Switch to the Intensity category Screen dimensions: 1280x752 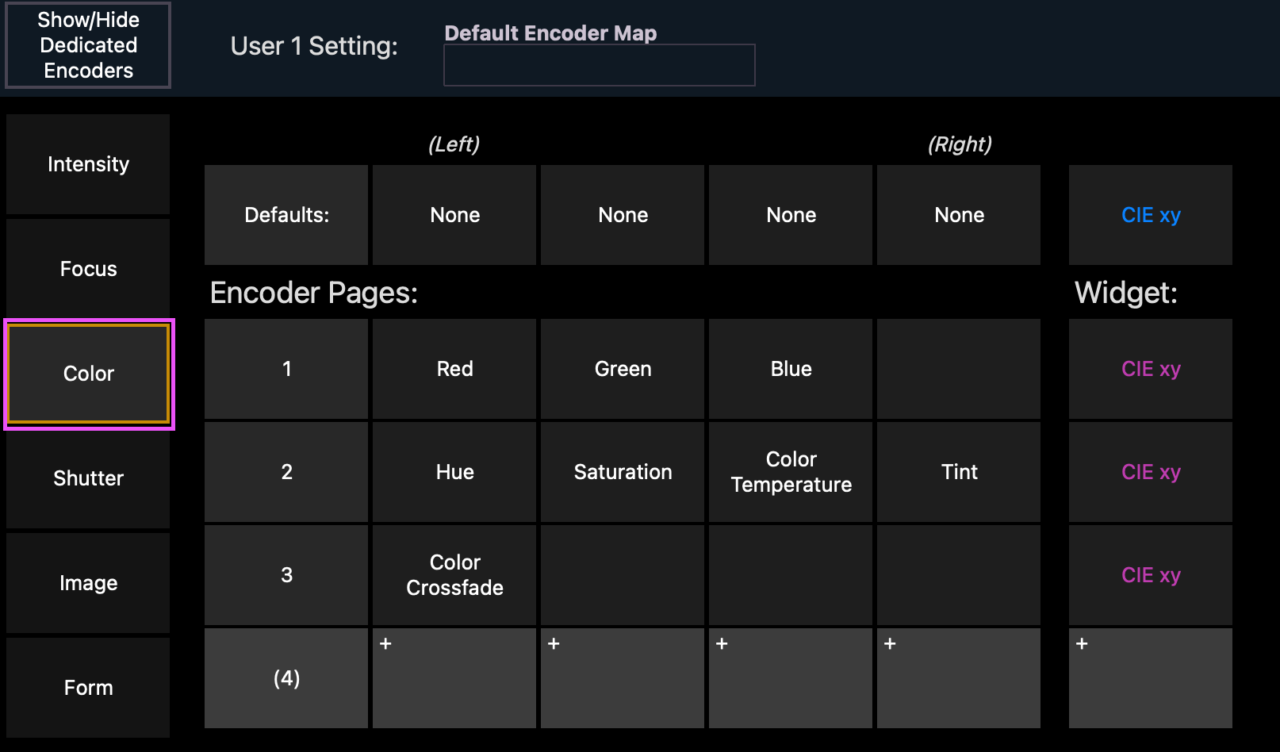87,164
